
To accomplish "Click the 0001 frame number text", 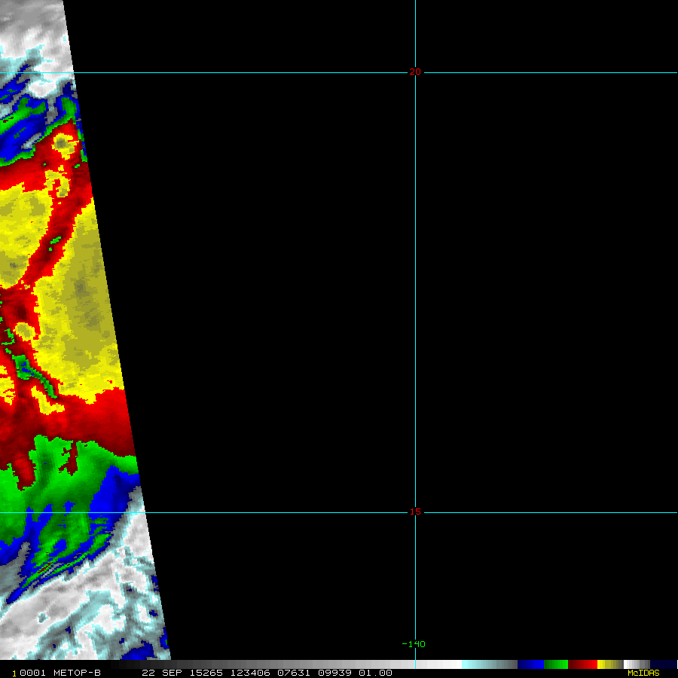I will point(31,673).
